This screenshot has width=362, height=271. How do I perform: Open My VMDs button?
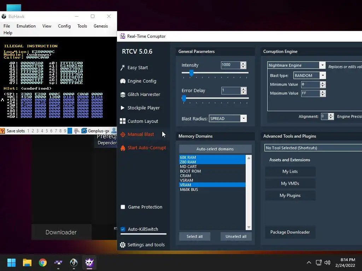[x=290, y=183]
